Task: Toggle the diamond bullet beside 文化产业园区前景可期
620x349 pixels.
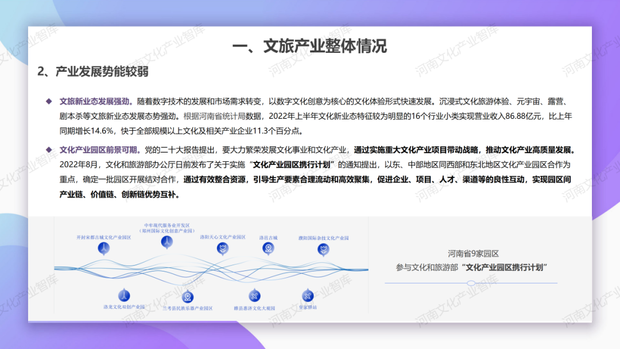Action: tap(48, 149)
